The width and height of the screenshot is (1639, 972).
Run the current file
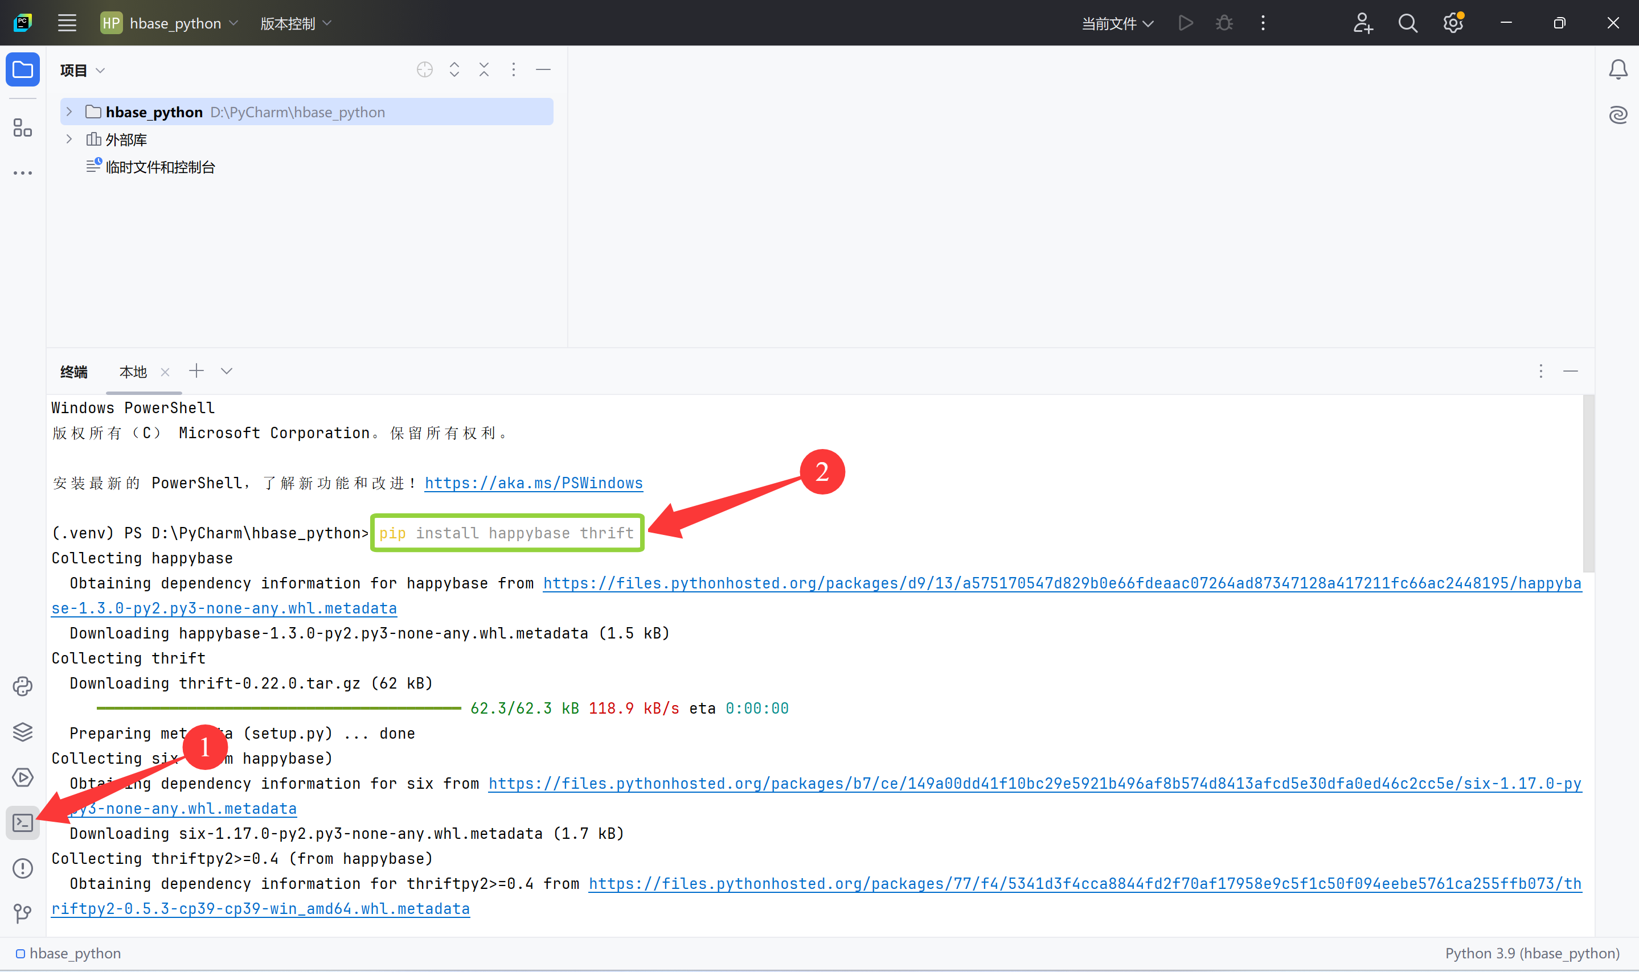point(1186,23)
